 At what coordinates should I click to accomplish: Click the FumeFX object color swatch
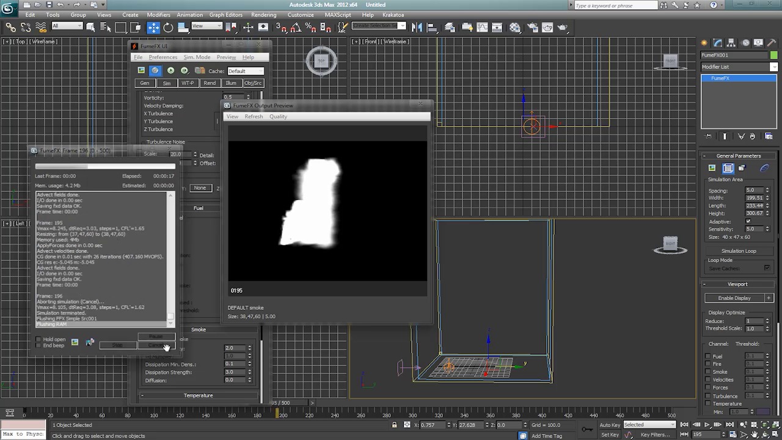pyautogui.click(x=774, y=55)
